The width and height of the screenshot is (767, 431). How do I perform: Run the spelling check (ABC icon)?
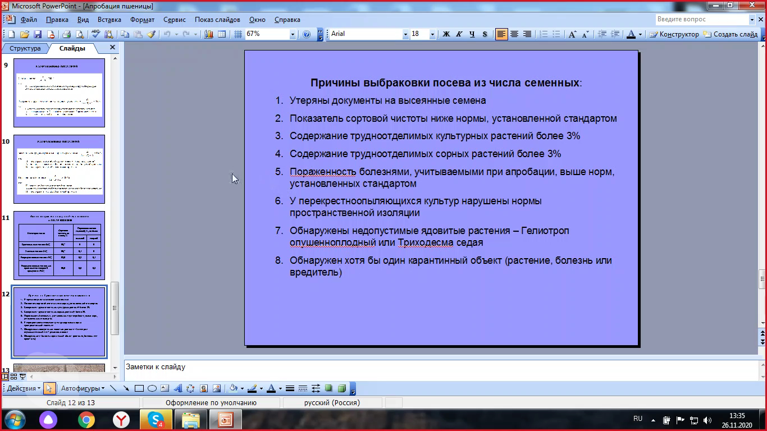[95, 34]
